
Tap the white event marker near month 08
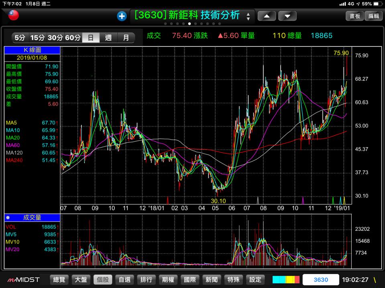(257, 200)
